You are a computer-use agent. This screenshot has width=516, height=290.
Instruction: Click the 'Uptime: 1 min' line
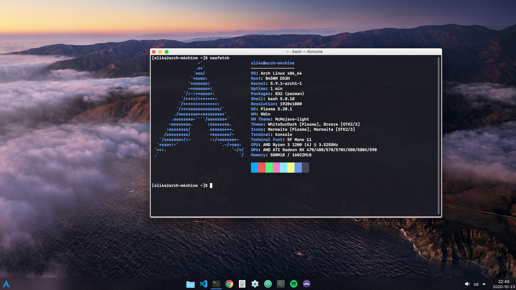(267, 89)
